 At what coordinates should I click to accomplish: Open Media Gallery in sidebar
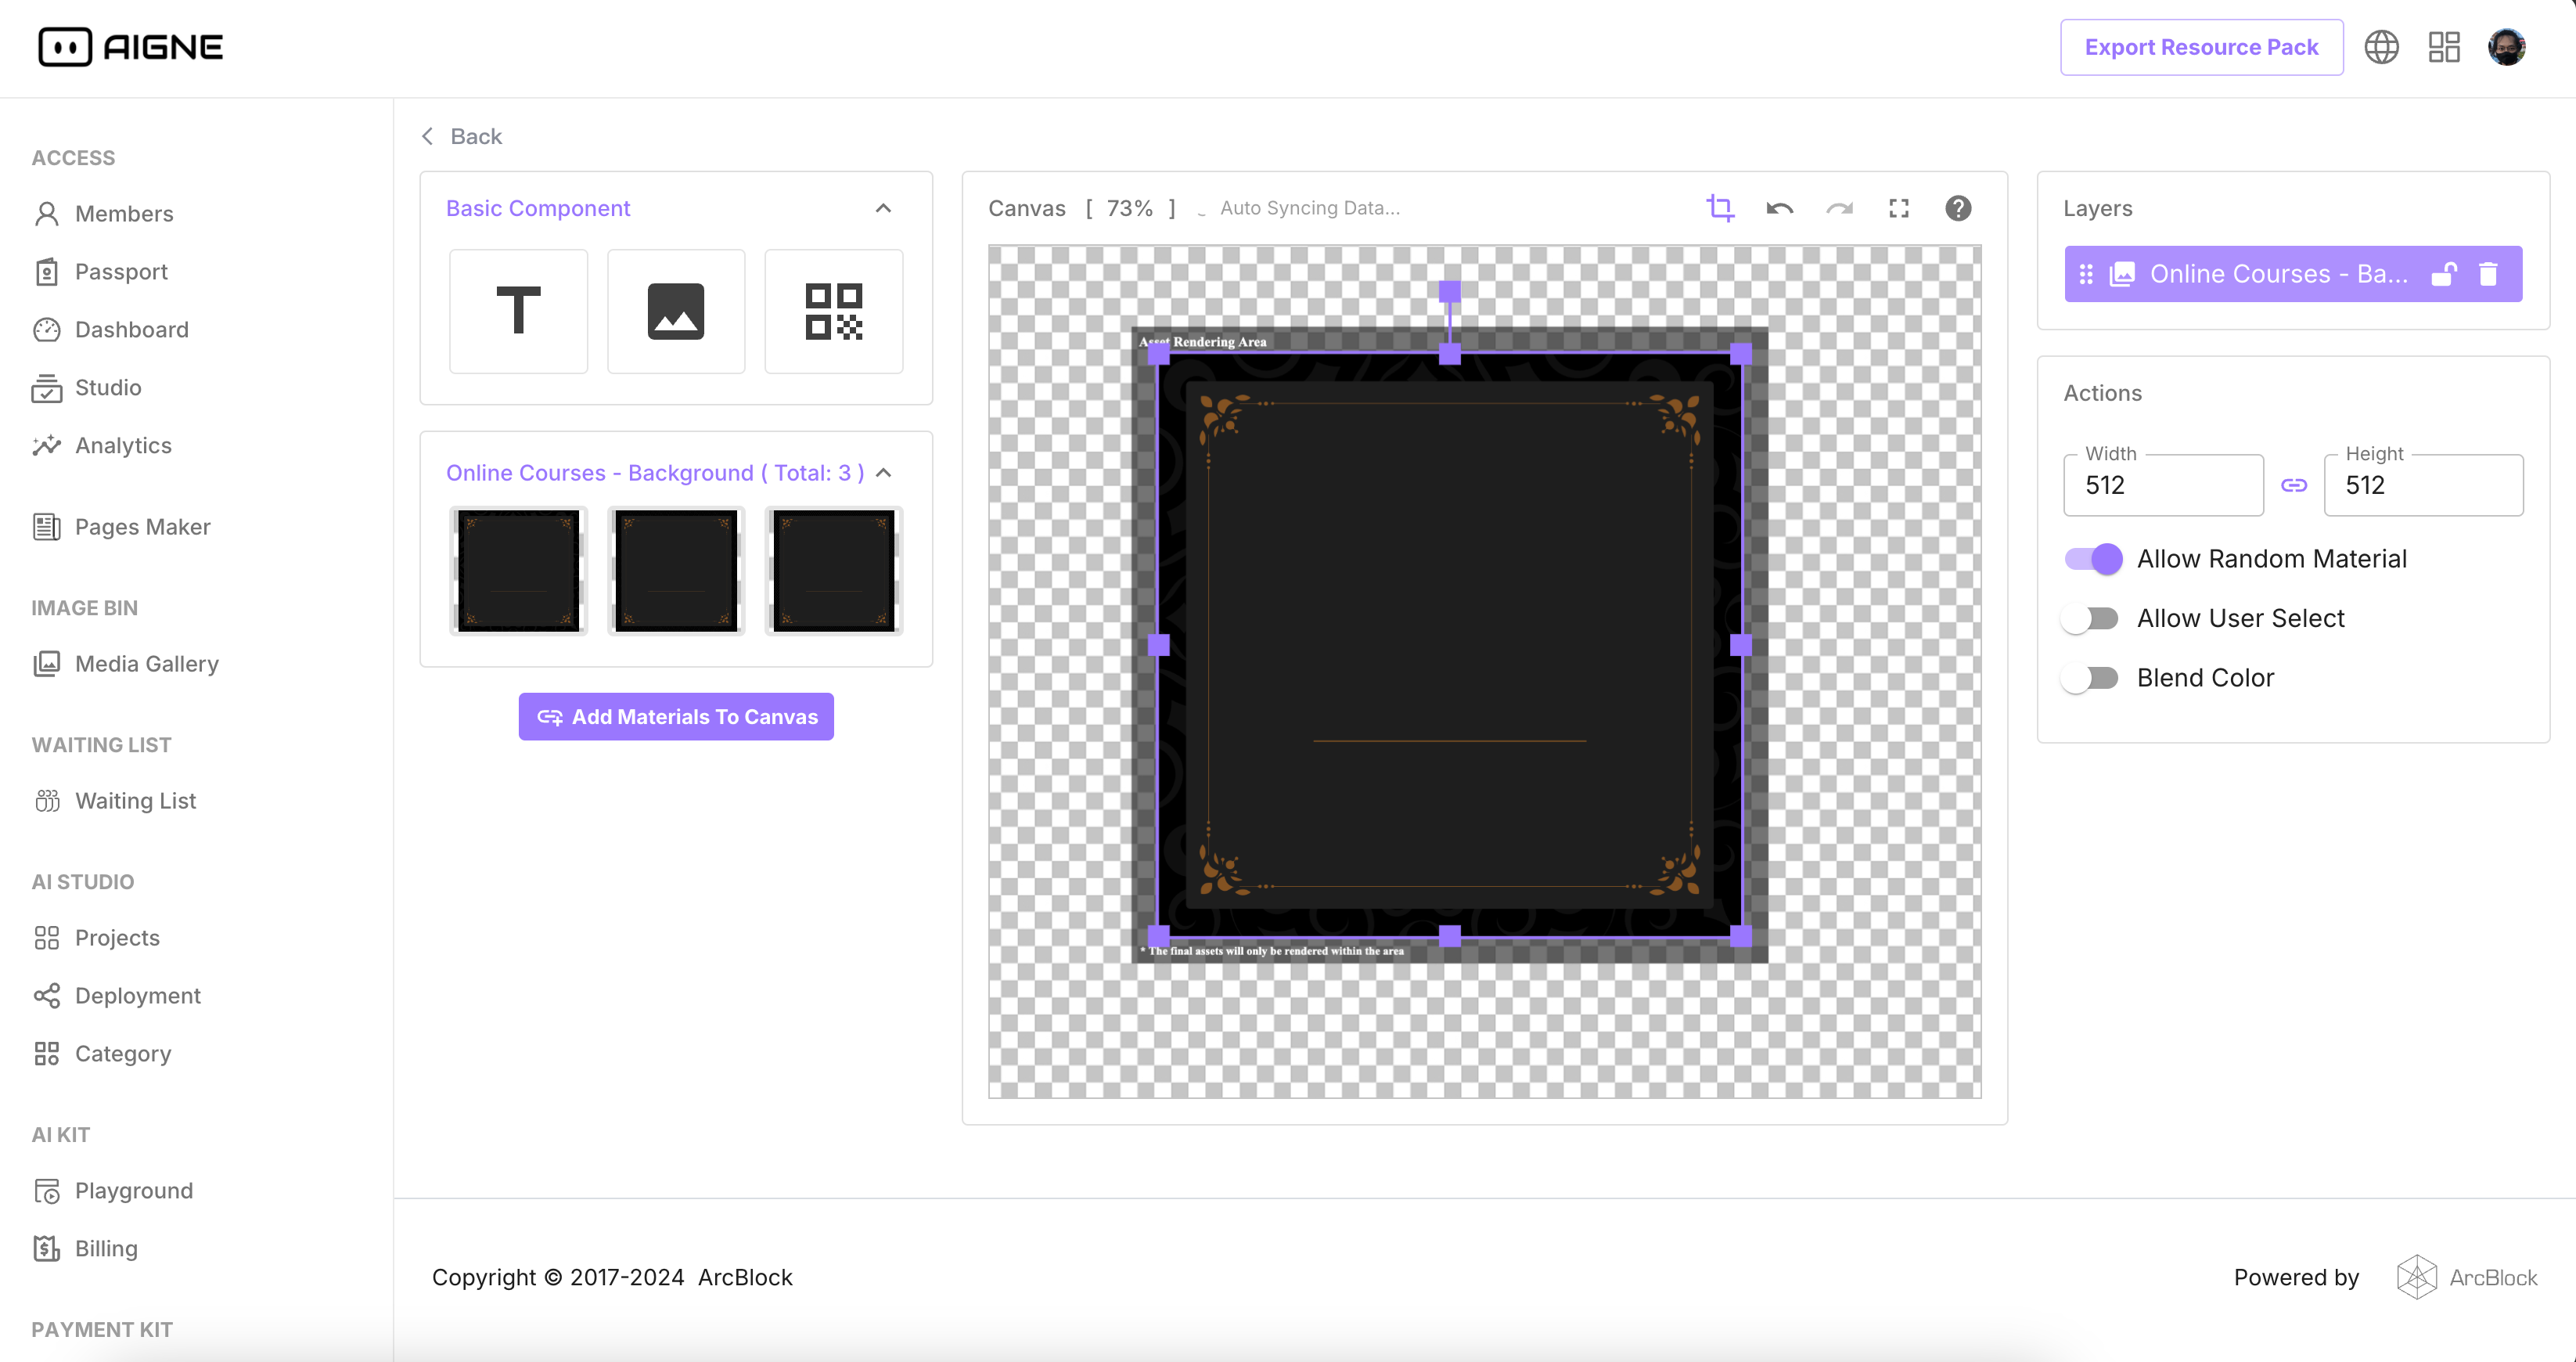pyautogui.click(x=146, y=664)
